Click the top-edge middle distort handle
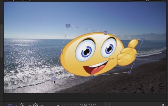This screenshot has height=106, width=168. coord(105,33)
